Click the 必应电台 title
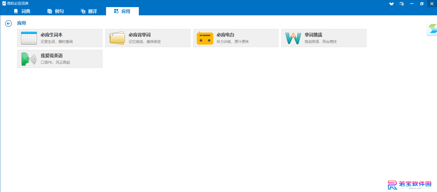Screen dimensions: 437x192 [x=225, y=35]
